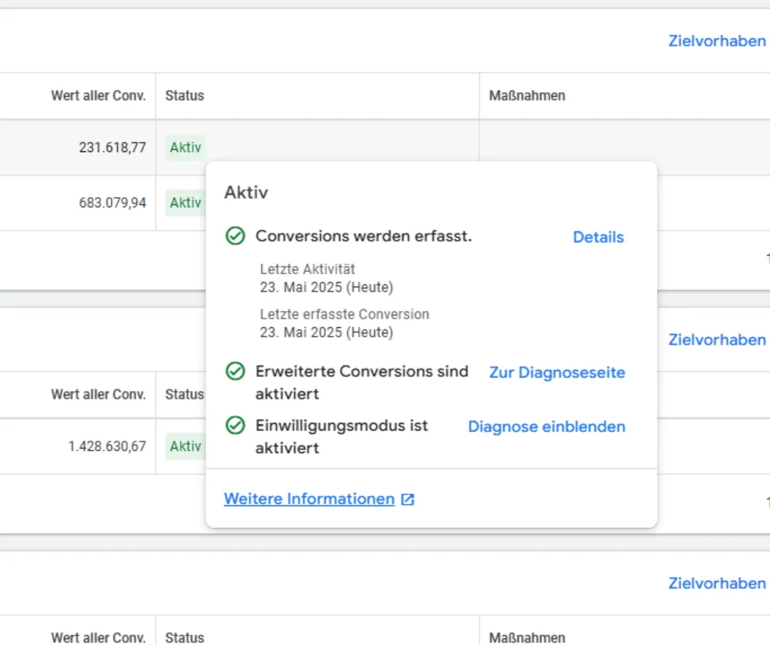Image resolution: width=770 pixels, height=645 pixels.
Task: Click checkmark icon next to "Erweiterte Conversions"
Action: pos(234,372)
